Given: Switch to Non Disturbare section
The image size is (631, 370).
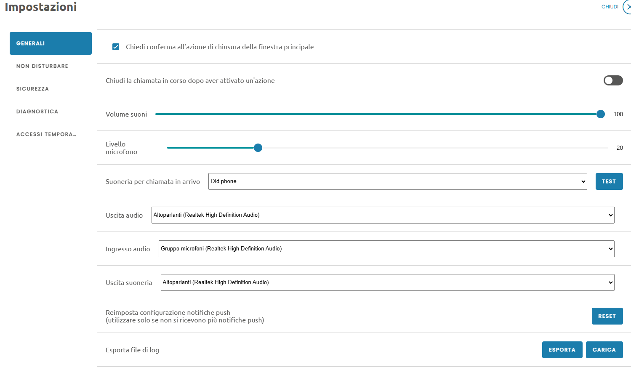Looking at the screenshot, I should (x=51, y=66).
